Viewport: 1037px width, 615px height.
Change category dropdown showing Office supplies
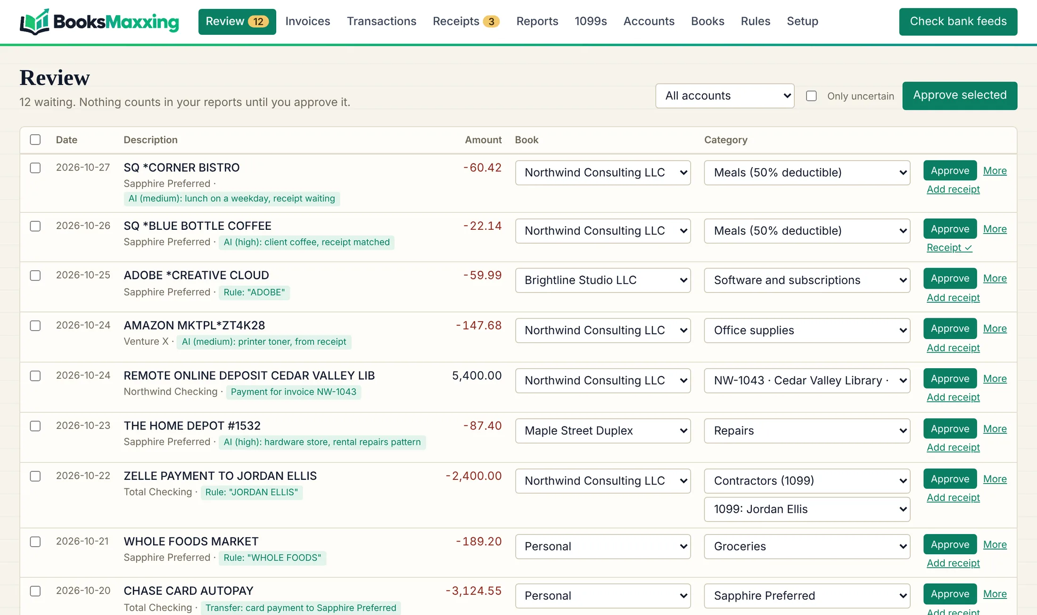tap(807, 331)
